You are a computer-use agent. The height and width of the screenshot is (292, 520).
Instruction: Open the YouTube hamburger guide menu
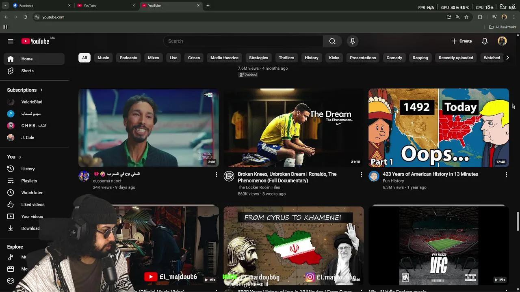tap(11, 41)
